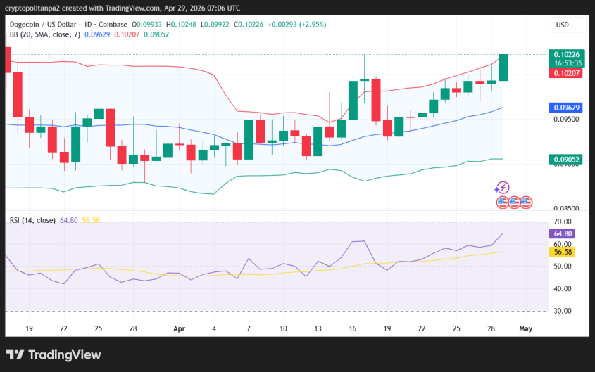Click the red upper band label 0.10207
This screenshot has height=372, width=595.
567,72
